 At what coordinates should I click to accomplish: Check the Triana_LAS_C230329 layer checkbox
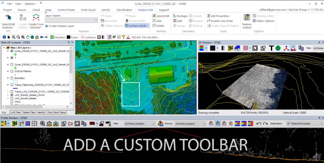tap(12, 91)
